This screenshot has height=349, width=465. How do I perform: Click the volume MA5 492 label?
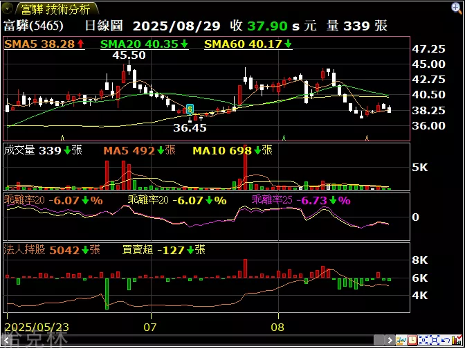139,151
